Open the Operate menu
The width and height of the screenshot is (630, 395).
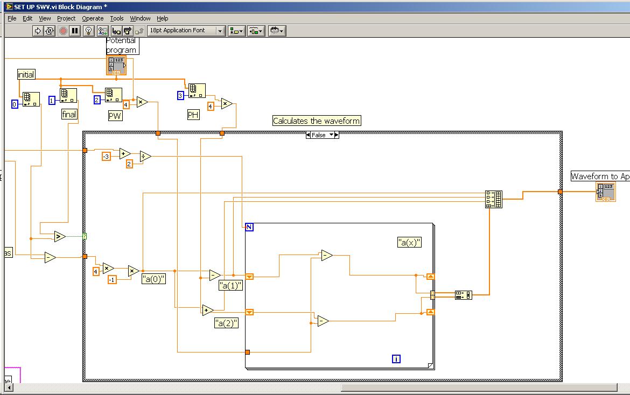pos(93,18)
